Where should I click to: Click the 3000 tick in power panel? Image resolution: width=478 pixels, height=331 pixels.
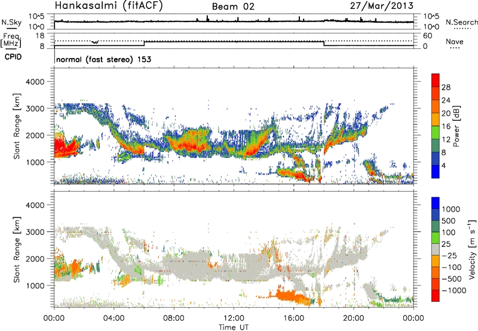(x=35, y=109)
